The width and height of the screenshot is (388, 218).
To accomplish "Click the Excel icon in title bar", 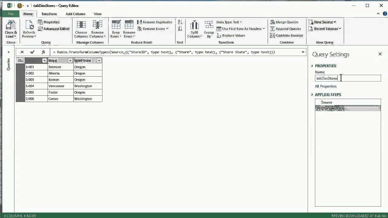I will coord(9,5).
